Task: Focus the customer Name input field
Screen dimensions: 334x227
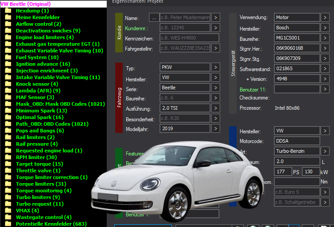Action: 185,17
